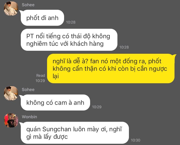Click the 10:29 timestamp under Read

(40, 81)
